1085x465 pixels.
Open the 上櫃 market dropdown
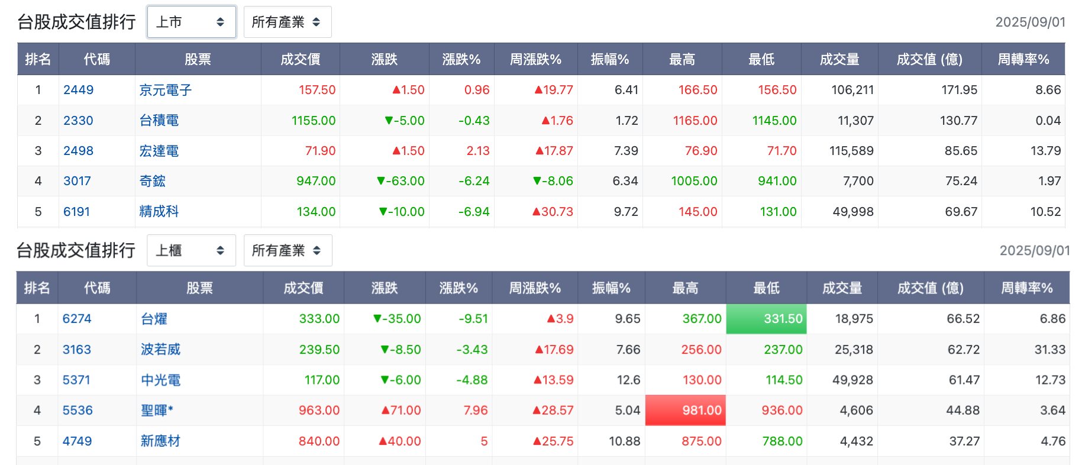coord(191,250)
